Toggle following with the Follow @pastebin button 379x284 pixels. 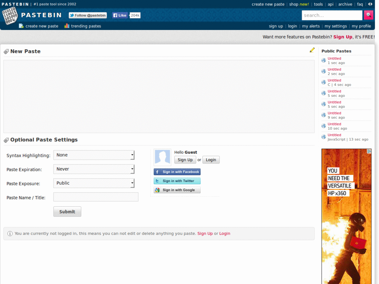pyautogui.click(x=87, y=15)
